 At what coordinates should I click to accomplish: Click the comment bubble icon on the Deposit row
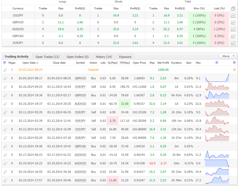(x=234, y=70)
